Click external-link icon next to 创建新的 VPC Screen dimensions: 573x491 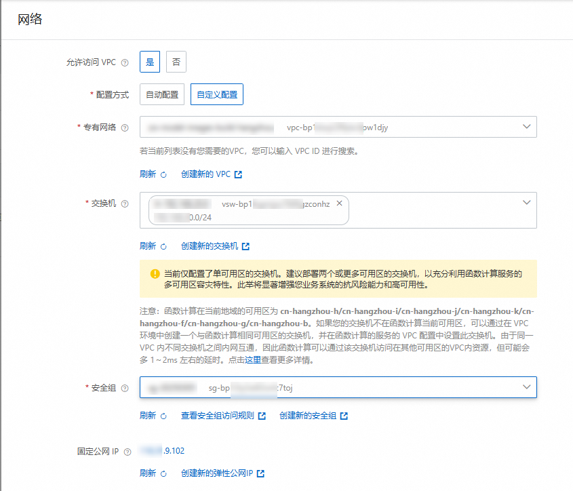[x=238, y=174]
